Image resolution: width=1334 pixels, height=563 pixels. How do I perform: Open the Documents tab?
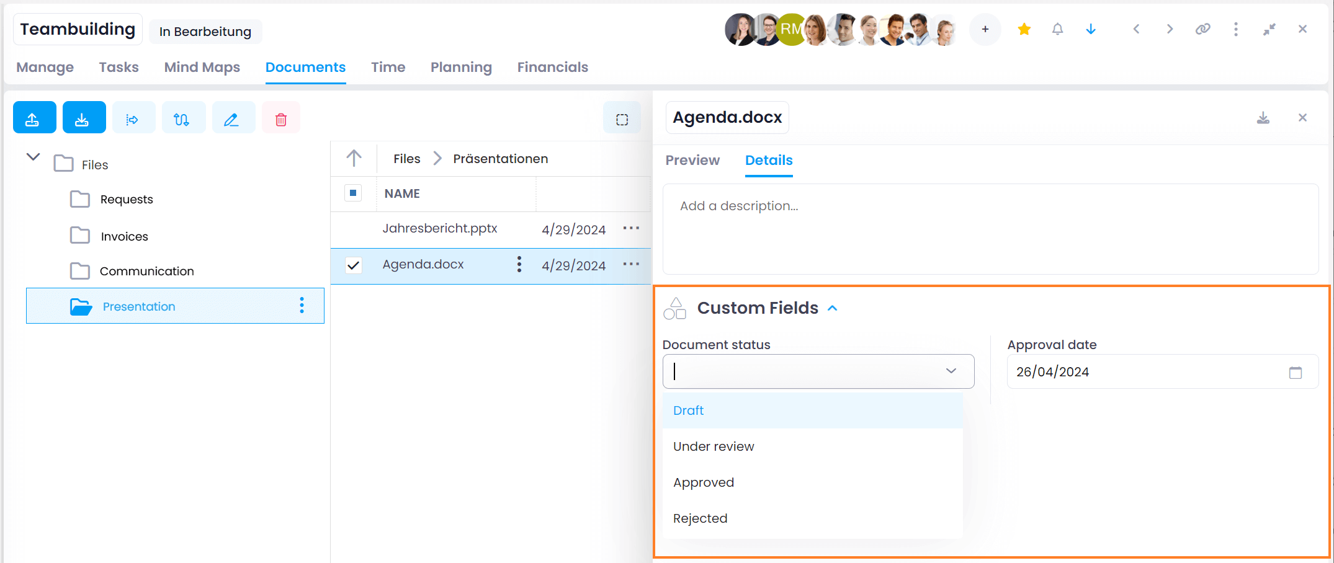(305, 67)
